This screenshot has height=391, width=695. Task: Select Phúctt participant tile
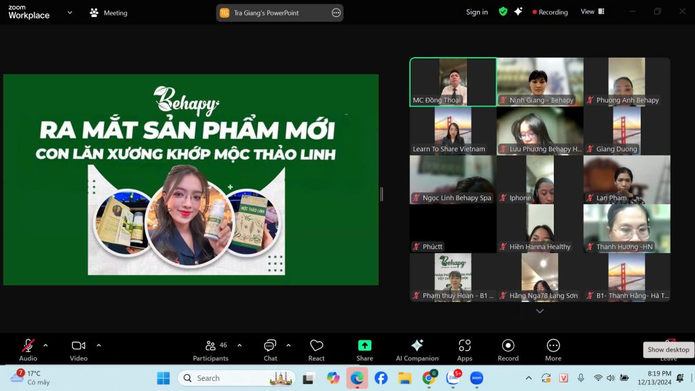point(453,228)
